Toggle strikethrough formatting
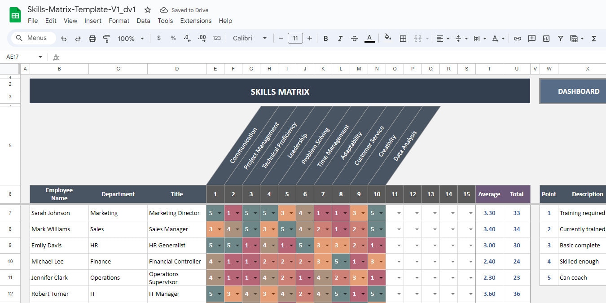The image size is (606, 303). point(355,39)
